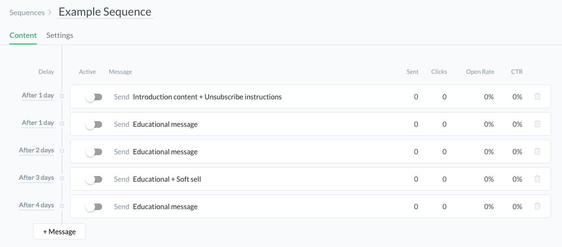Toggle active switch for After 2 days message
The width and height of the screenshot is (562, 247).
pyautogui.click(x=94, y=152)
